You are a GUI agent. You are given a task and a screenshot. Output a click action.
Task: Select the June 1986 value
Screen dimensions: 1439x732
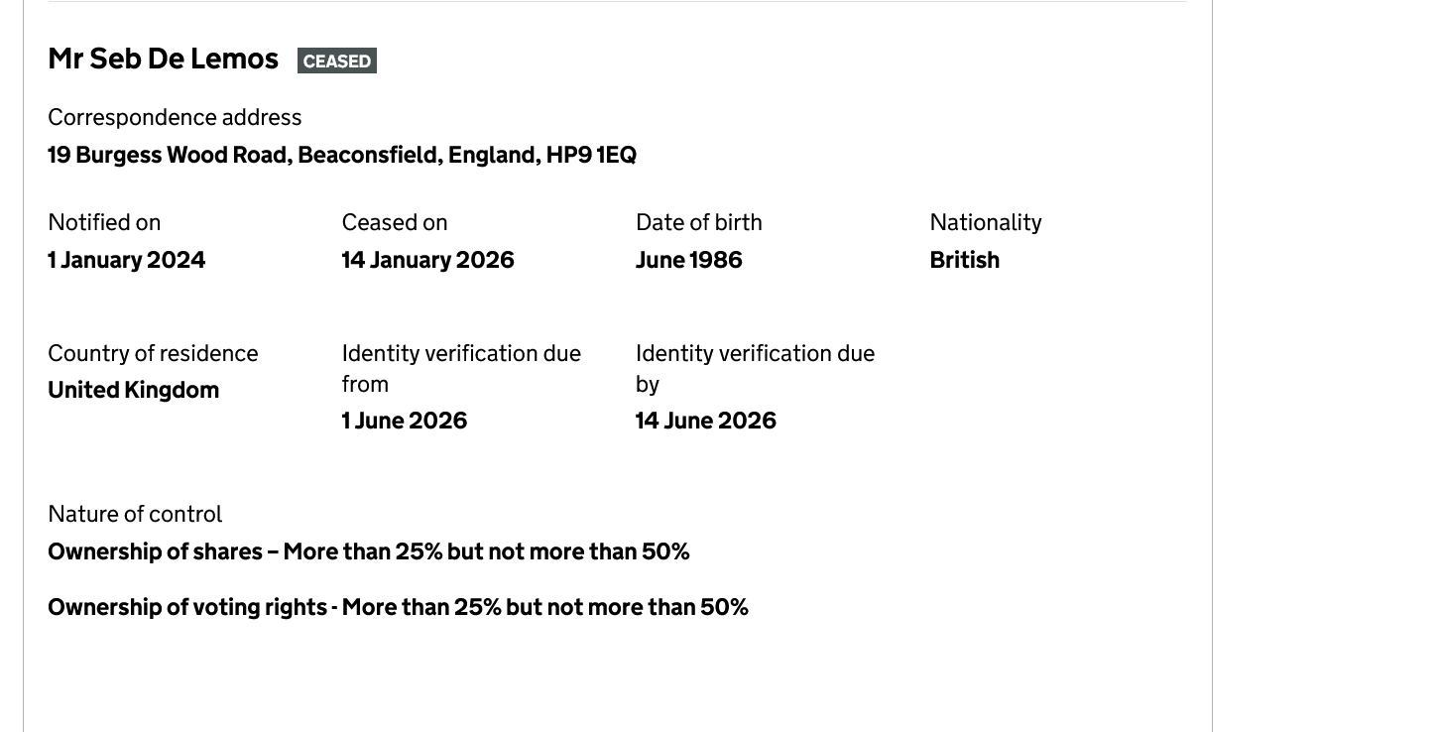(688, 260)
